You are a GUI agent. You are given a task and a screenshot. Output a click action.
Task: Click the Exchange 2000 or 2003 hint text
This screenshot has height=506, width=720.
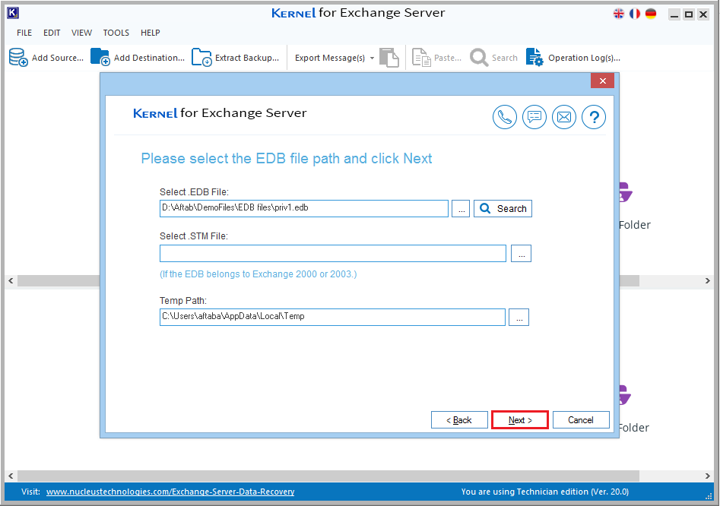click(x=258, y=274)
